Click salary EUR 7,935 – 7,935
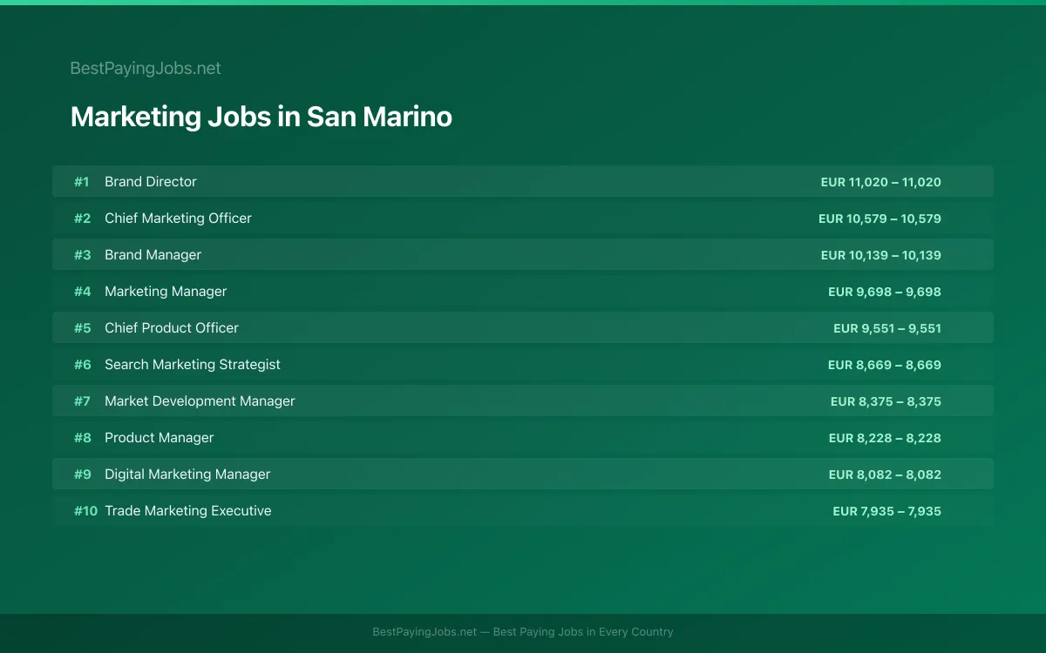Screen dimensions: 1046x653 886,511
